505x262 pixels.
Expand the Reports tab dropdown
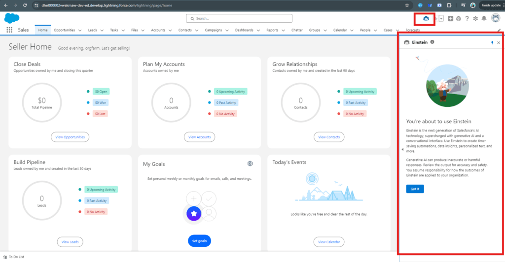pos(283,30)
